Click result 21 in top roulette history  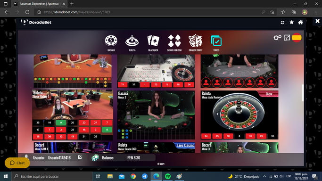[123, 84]
